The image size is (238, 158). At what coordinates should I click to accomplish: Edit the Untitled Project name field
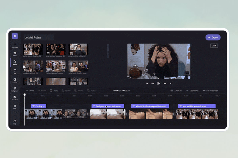tap(39, 37)
